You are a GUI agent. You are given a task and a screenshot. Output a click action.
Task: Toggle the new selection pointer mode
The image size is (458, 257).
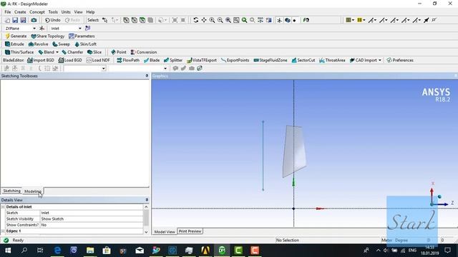[x=105, y=20]
